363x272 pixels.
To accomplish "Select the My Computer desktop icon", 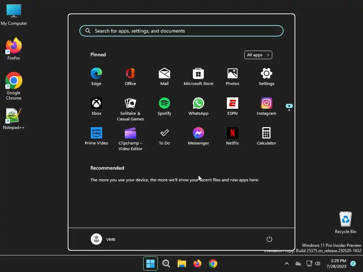I will coord(14,15).
